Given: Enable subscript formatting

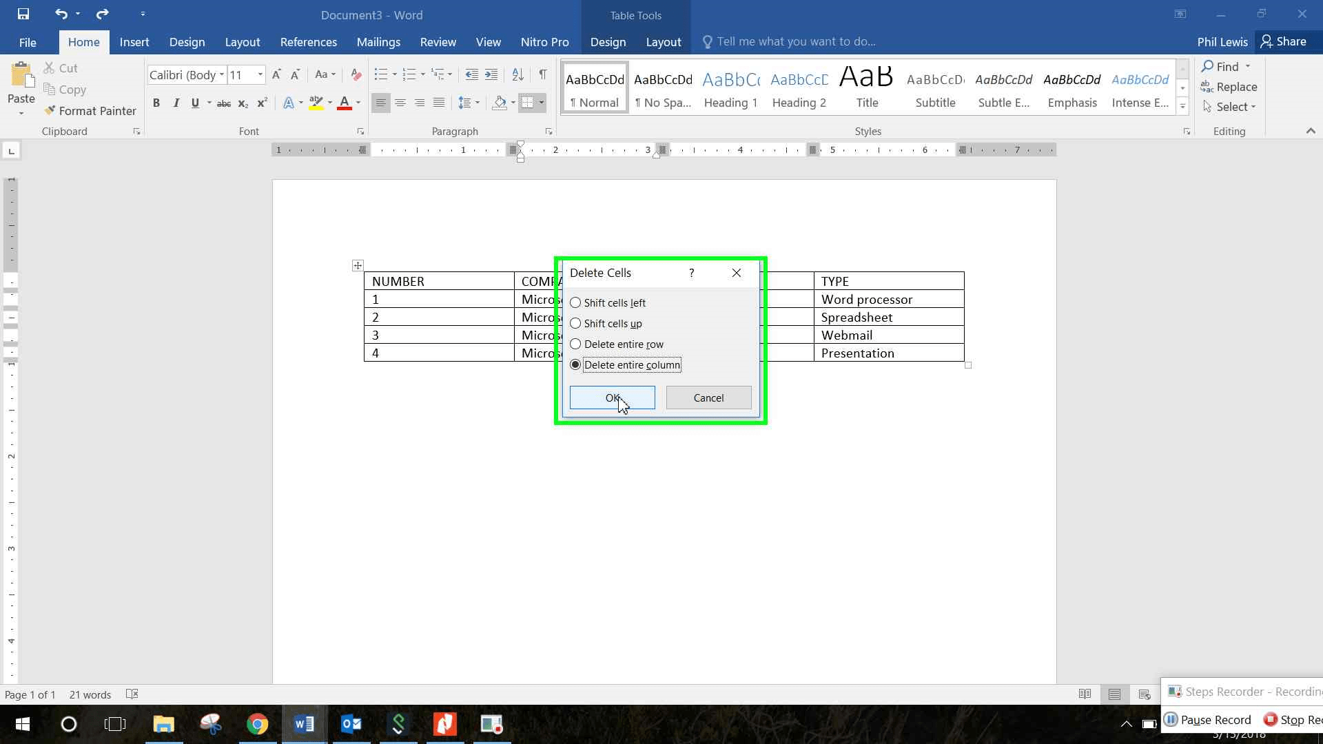Looking at the screenshot, I should 243,103.
